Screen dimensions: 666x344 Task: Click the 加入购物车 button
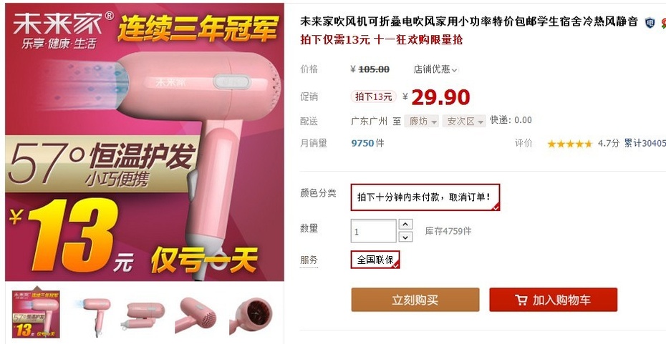tap(553, 300)
